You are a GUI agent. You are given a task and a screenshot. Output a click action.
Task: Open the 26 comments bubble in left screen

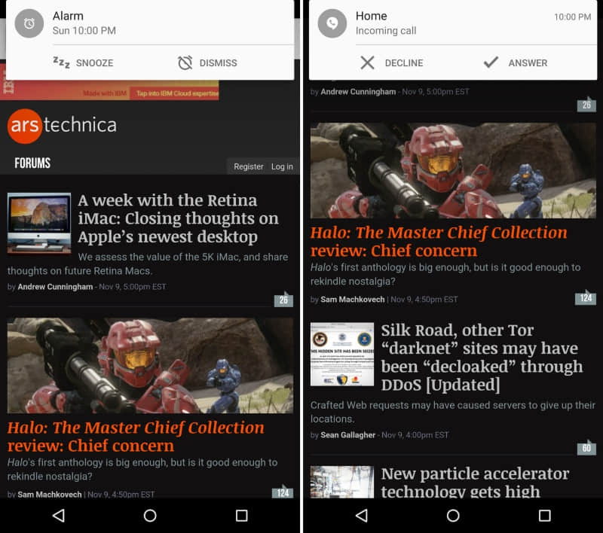[283, 300]
